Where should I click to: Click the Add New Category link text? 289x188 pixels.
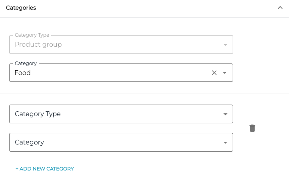tap(47, 169)
